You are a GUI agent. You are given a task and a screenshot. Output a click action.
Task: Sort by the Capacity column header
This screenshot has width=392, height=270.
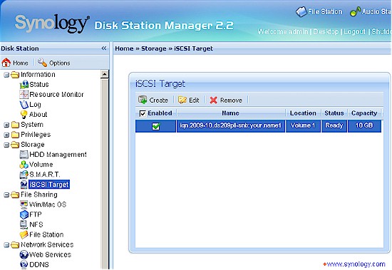(364, 113)
